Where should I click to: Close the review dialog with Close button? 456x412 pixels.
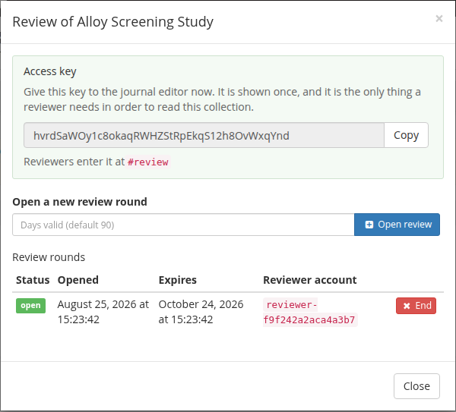416,386
